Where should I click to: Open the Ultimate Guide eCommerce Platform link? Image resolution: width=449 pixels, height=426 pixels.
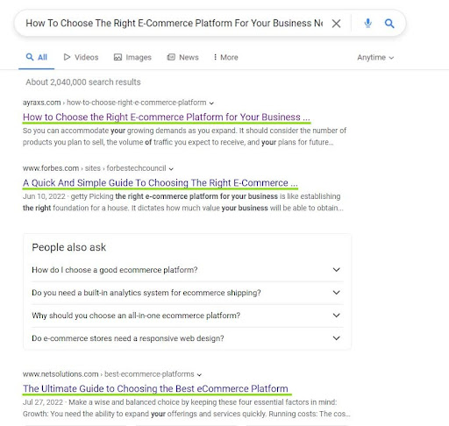pyautogui.click(x=155, y=388)
